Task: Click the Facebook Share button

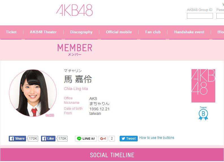Action: pos(17,139)
